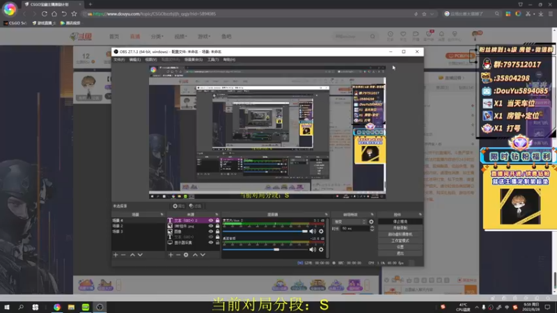Click the browser address bar URL
Viewport: 557px width, 313px height.
click(x=154, y=14)
